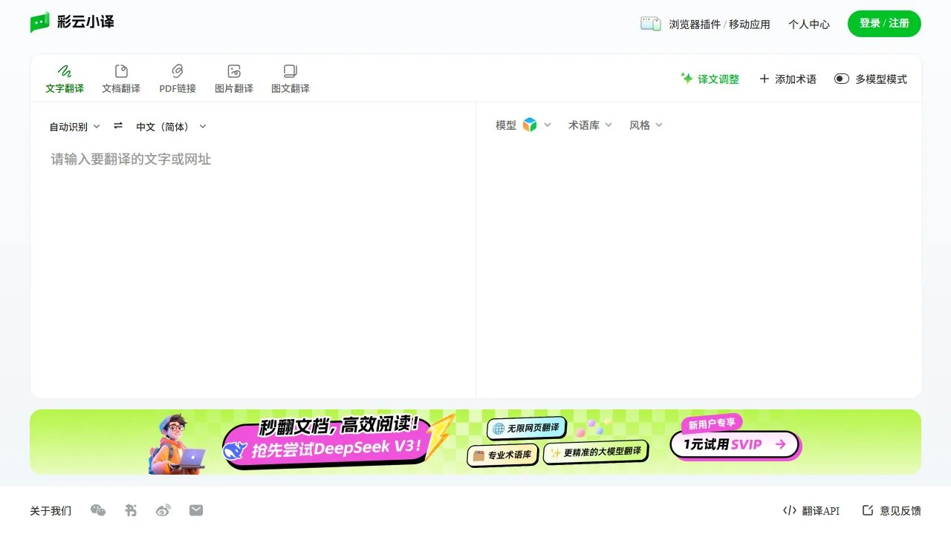The width and height of the screenshot is (951, 534).
Task: Click the 1元试用SVIP banner button
Action: point(735,444)
